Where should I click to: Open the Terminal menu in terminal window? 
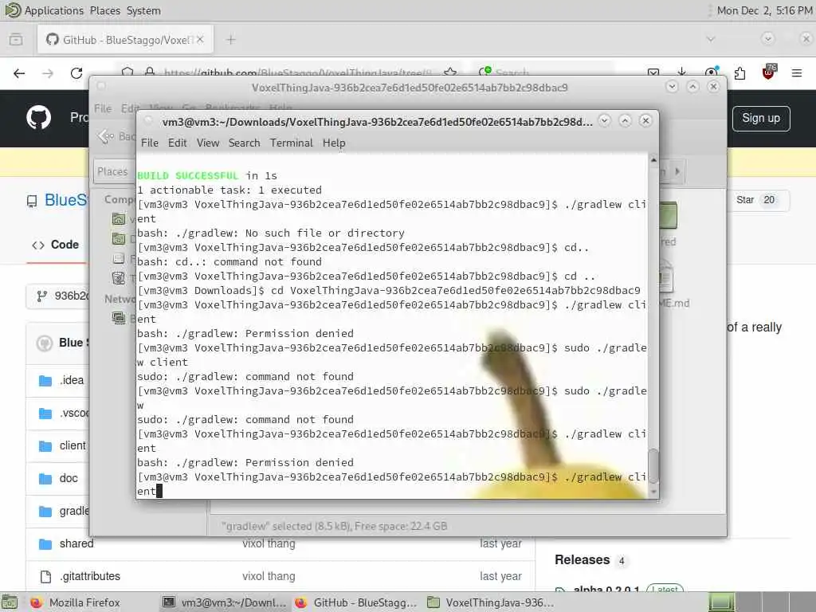(291, 143)
